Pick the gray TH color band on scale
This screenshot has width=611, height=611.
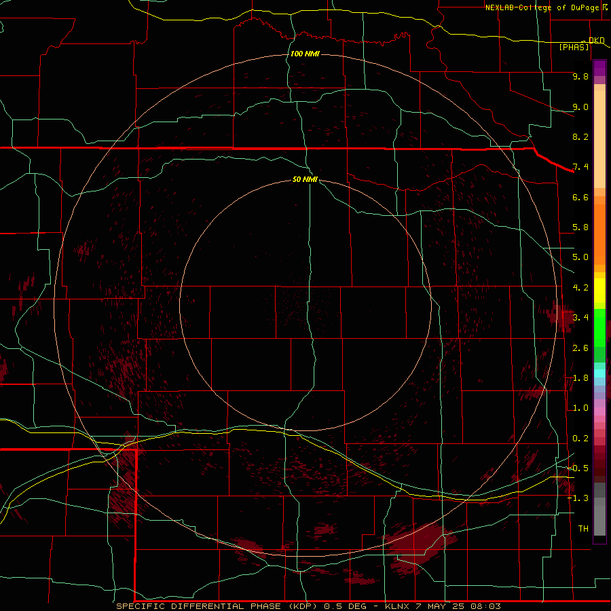click(599, 520)
